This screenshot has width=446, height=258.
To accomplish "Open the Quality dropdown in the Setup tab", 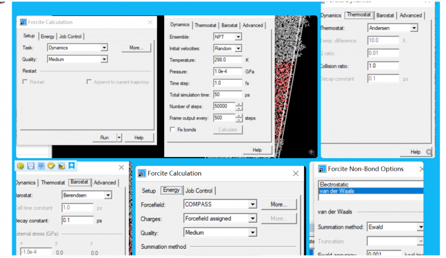I will click(104, 59).
